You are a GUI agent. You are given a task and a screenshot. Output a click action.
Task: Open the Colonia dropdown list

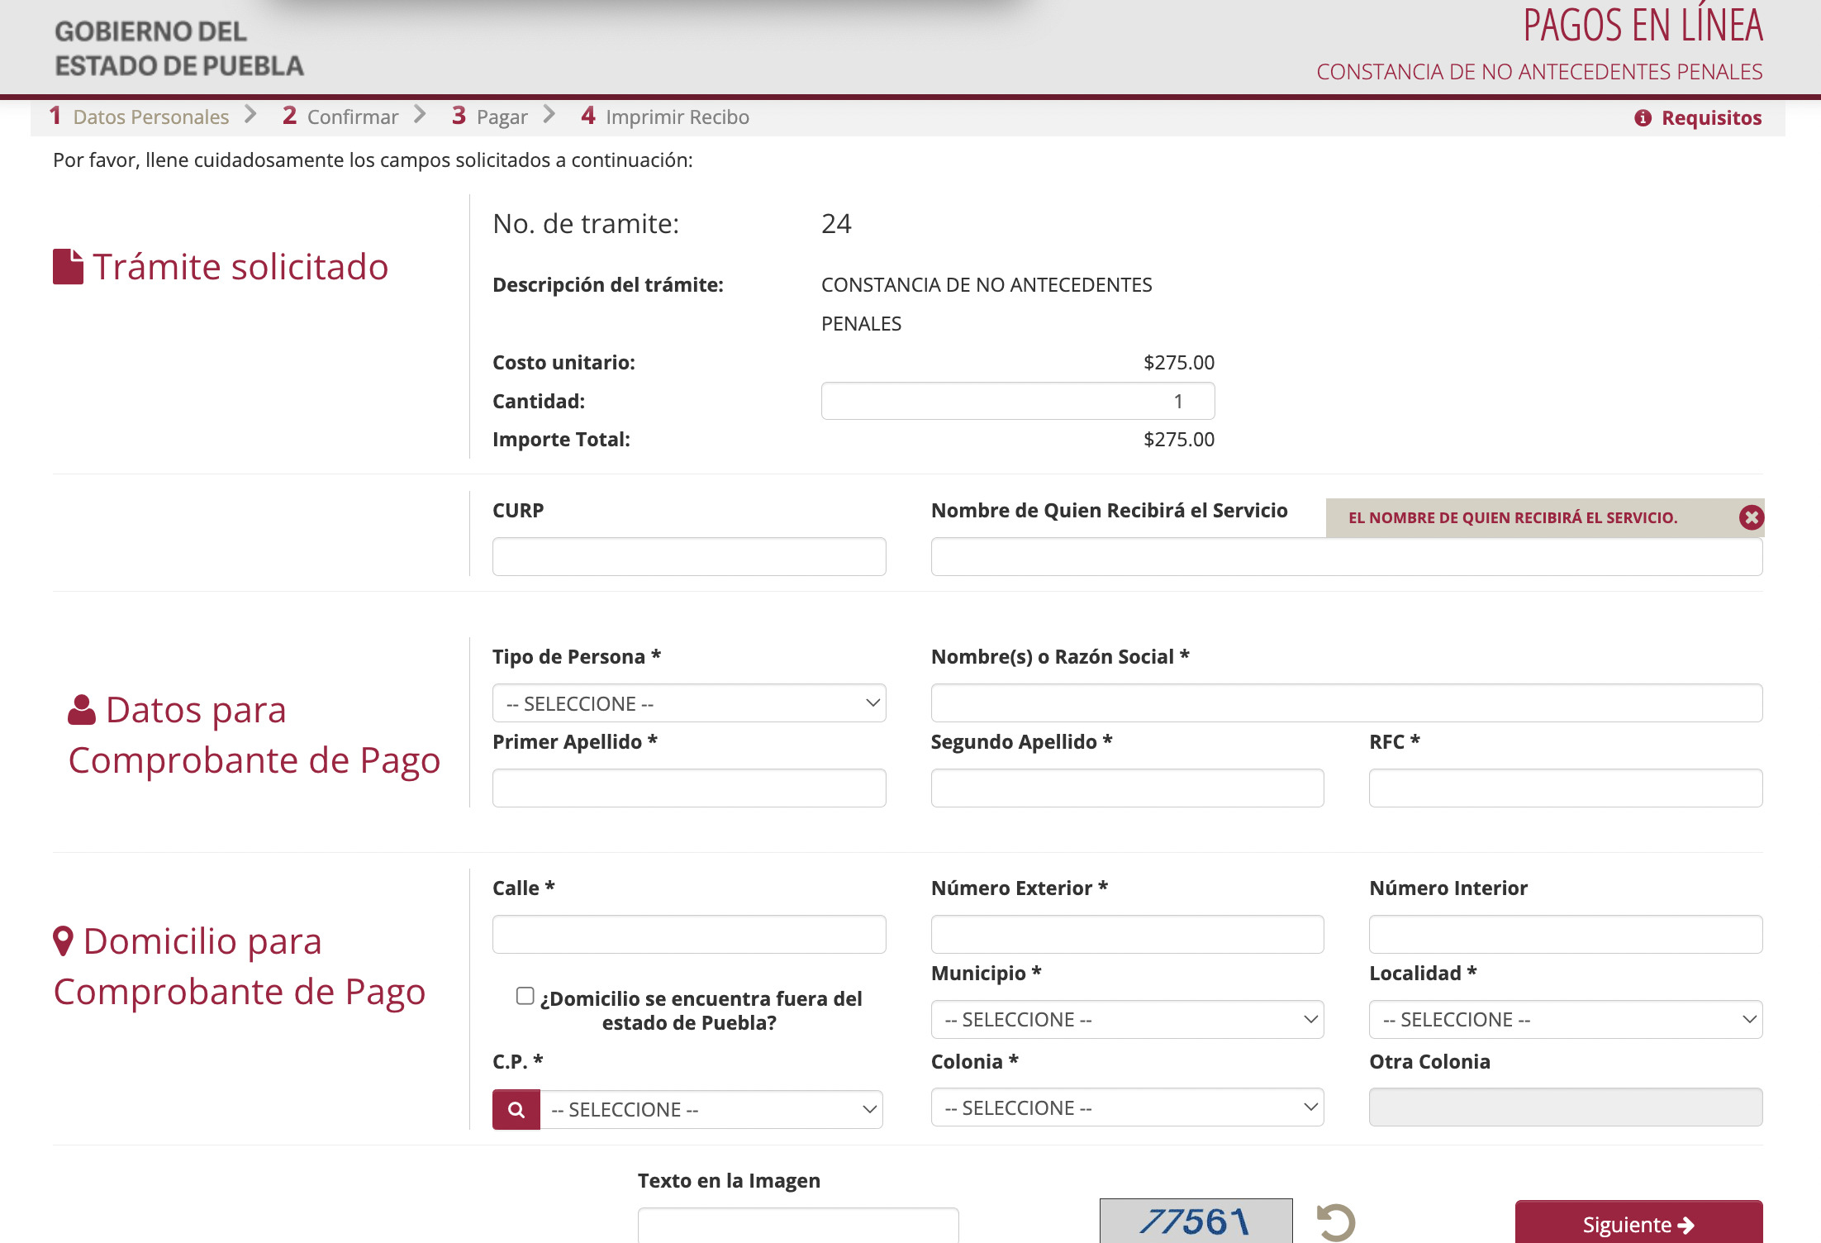pyautogui.click(x=1126, y=1107)
